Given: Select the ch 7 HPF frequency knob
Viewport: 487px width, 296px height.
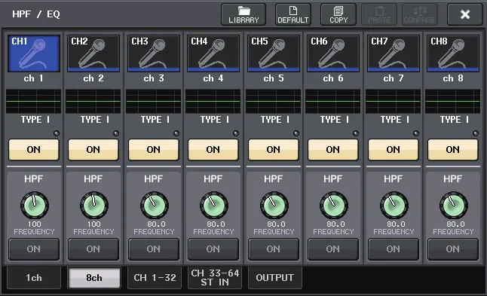Looking at the screenshot, I should (x=394, y=206).
